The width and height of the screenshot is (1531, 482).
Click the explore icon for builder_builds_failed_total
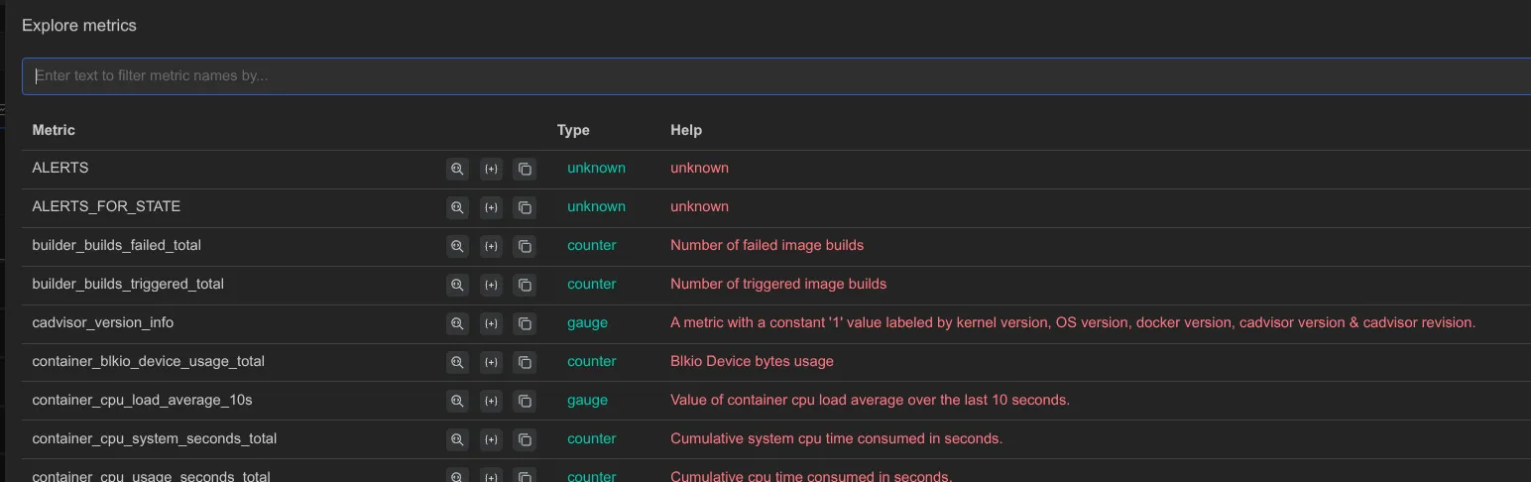pos(457,246)
